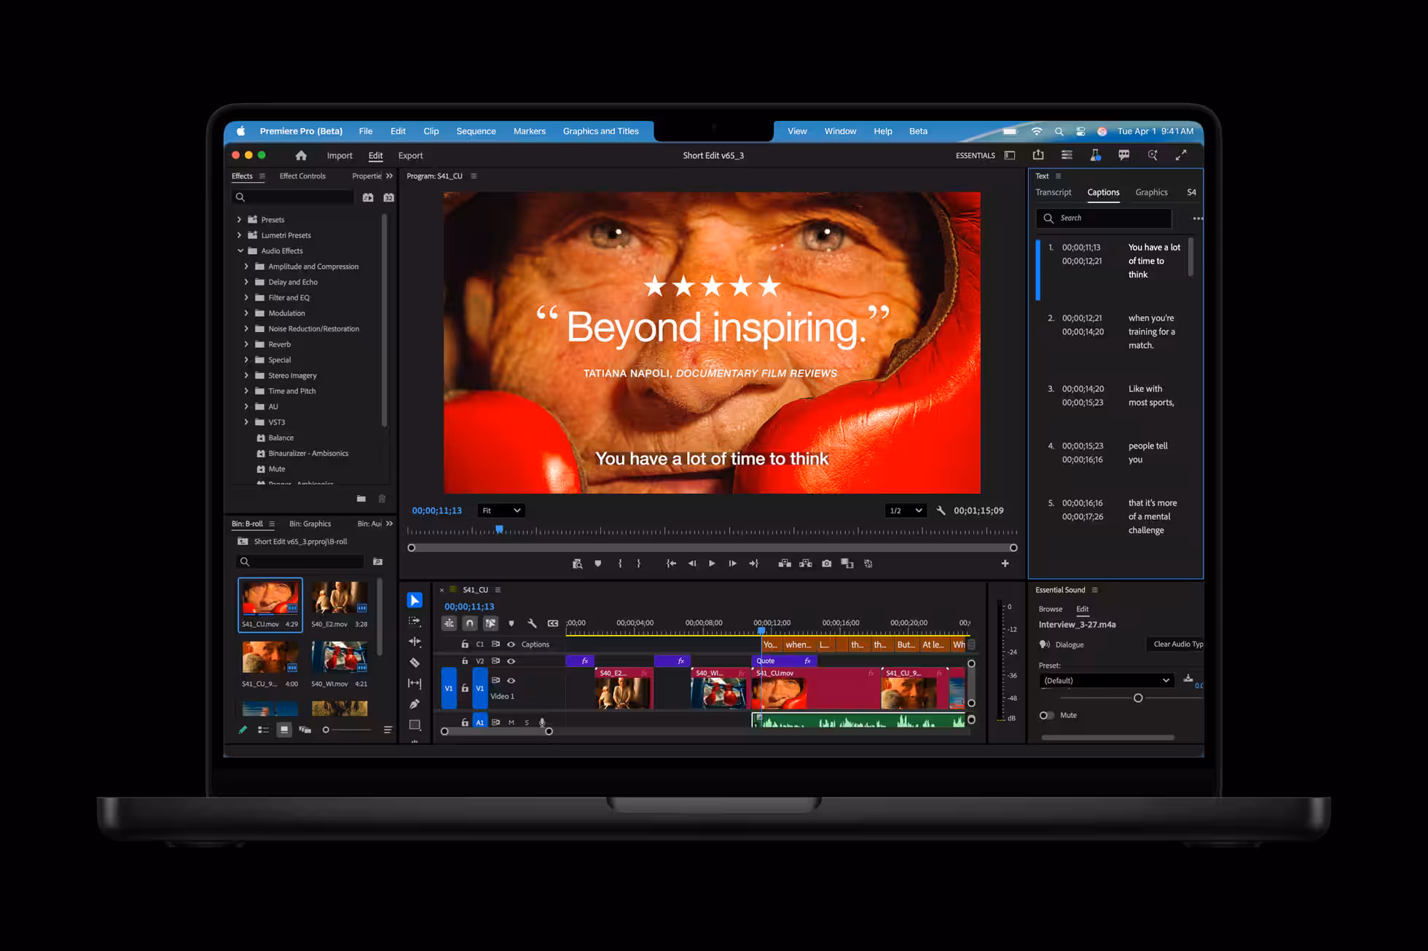1428x951 pixels.
Task: Toggle Captions track eye visibility
Action: 511,644
